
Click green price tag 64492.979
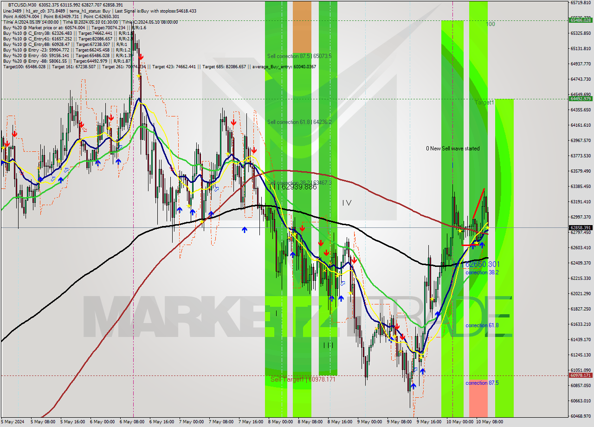click(580, 98)
